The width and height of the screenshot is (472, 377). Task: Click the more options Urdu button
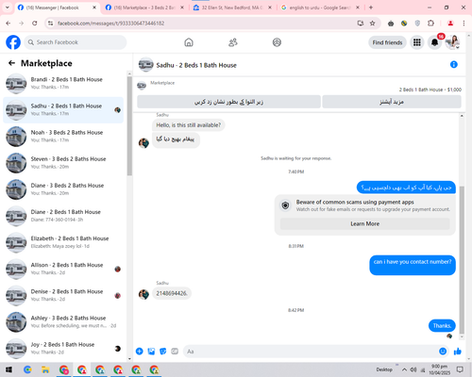pyautogui.click(x=392, y=102)
